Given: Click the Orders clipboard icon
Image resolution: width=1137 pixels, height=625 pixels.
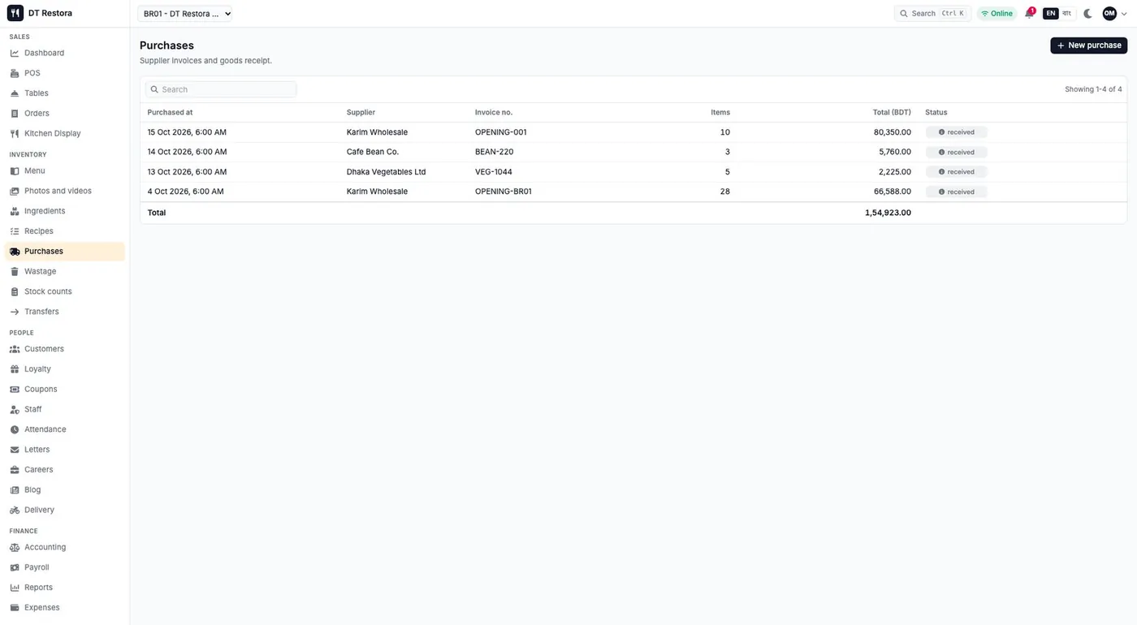Looking at the screenshot, I should point(15,114).
